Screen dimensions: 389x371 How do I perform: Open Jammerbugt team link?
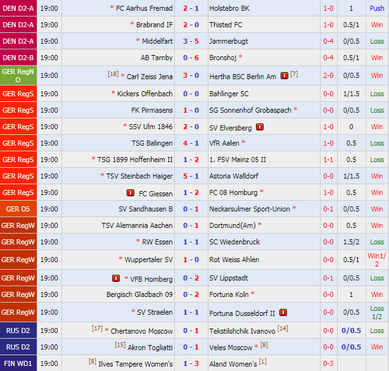point(229,41)
